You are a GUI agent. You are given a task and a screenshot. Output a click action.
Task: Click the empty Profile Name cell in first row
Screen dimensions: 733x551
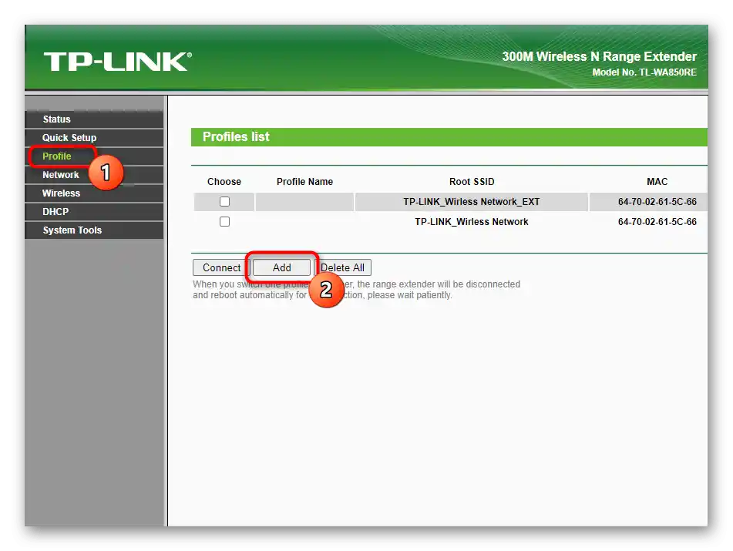coord(304,202)
